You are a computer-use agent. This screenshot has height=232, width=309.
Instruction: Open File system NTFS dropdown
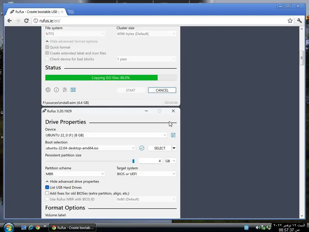pyautogui.click(x=75, y=34)
